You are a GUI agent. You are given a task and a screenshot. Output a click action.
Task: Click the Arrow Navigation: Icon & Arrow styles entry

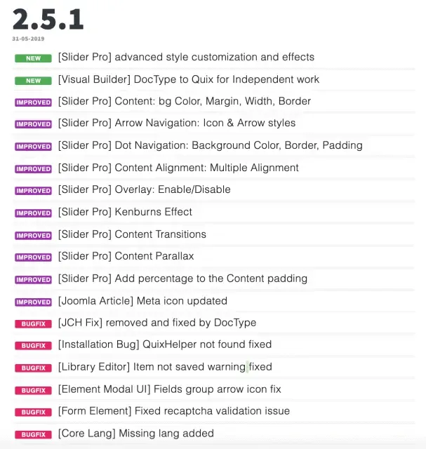pos(177,123)
